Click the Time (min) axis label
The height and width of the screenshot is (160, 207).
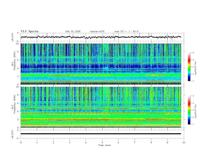click(x=105, y=145)
